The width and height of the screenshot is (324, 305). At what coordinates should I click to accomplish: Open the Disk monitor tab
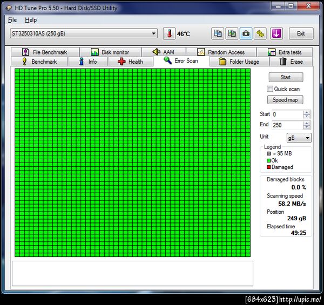coord(111,52)
